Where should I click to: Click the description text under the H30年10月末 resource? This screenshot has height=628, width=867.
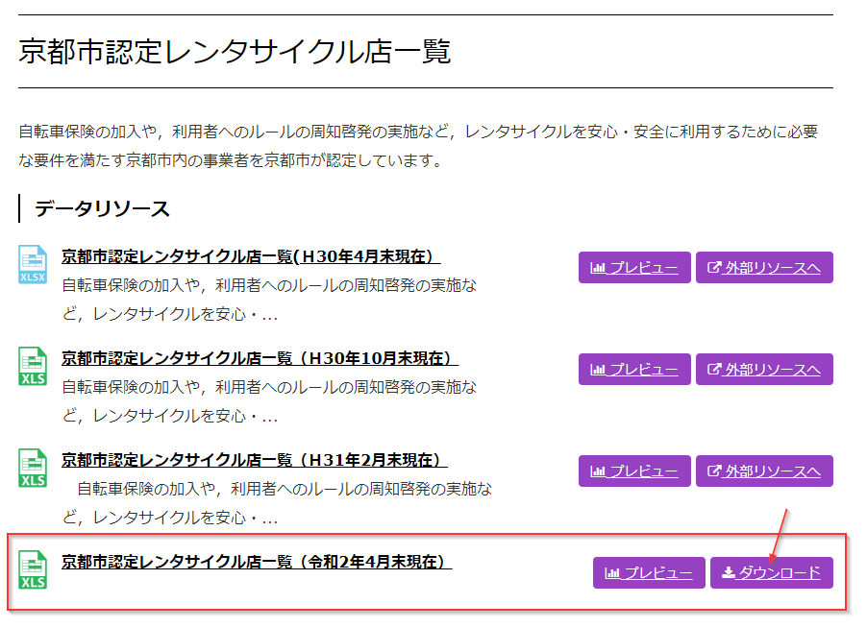[269, 401]
